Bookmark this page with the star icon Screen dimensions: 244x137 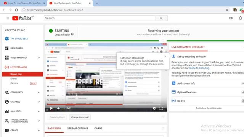[227, 10]
